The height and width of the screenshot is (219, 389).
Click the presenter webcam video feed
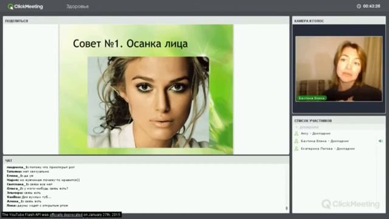(x=339, y=69)
